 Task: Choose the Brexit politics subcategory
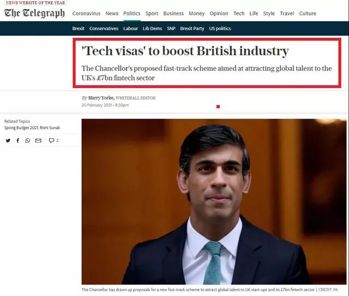tap(79, 28)
